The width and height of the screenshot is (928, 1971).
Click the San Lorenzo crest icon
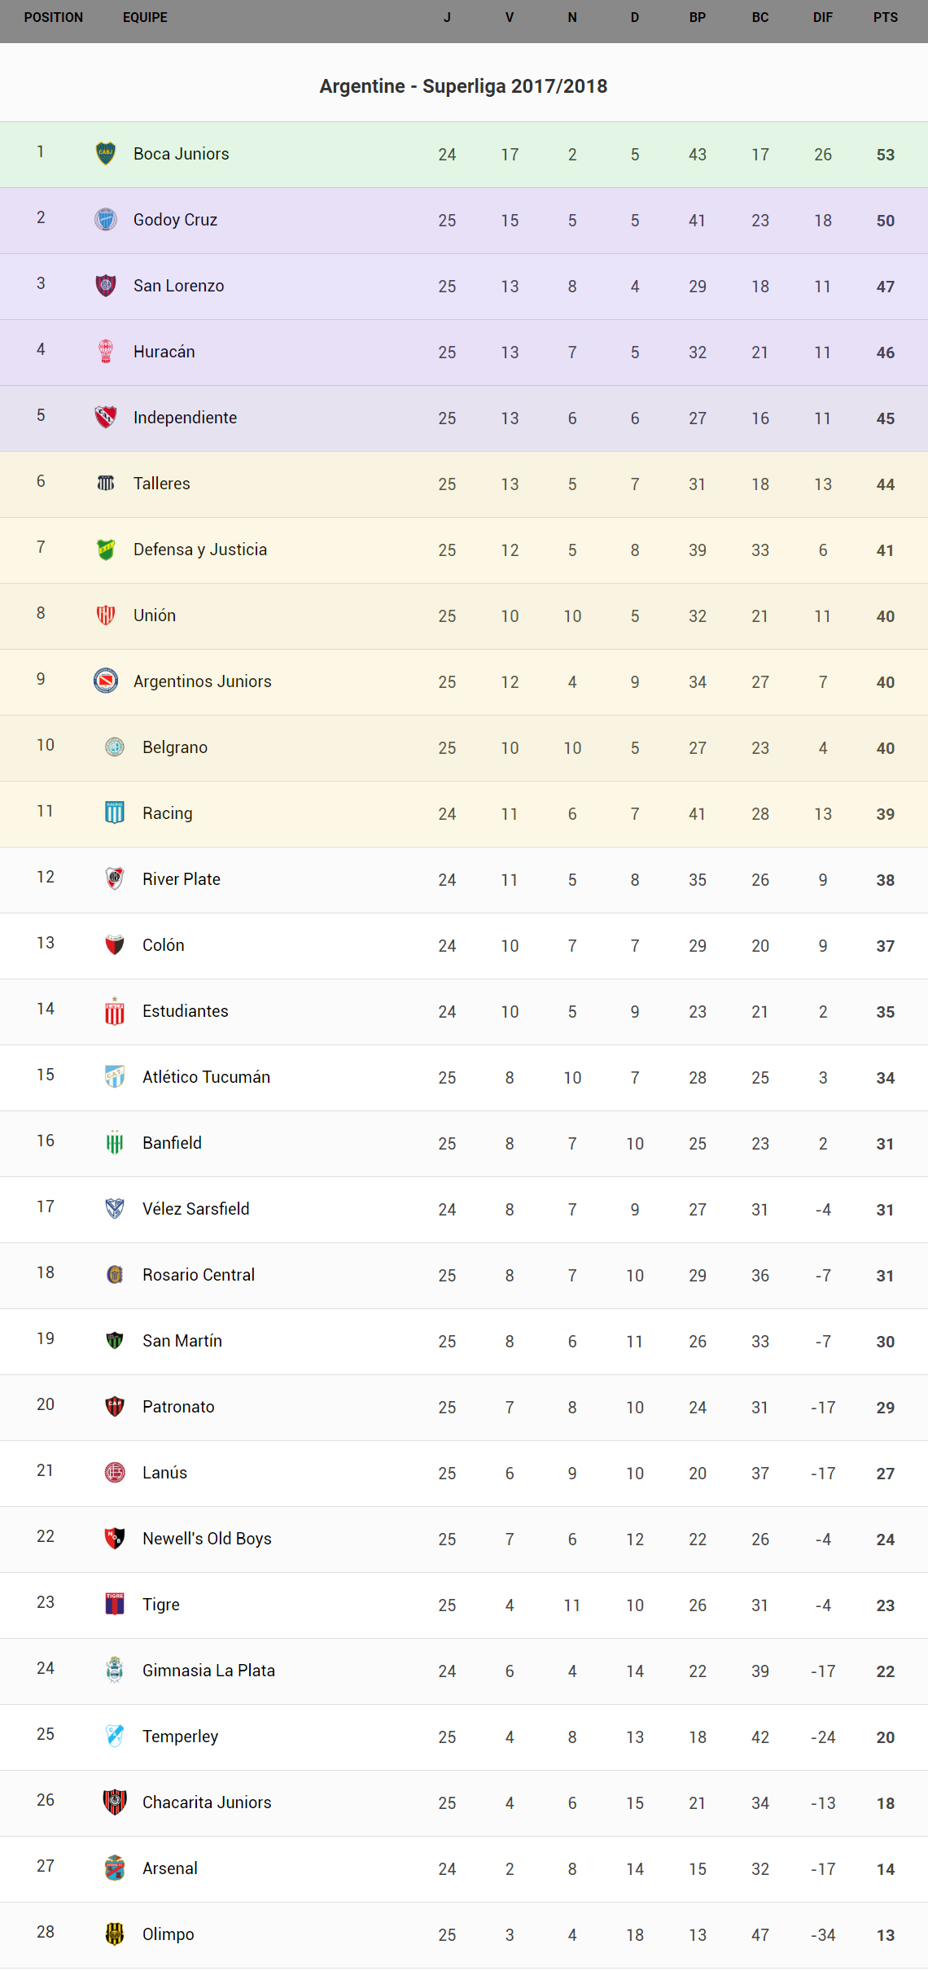(106, 286)
